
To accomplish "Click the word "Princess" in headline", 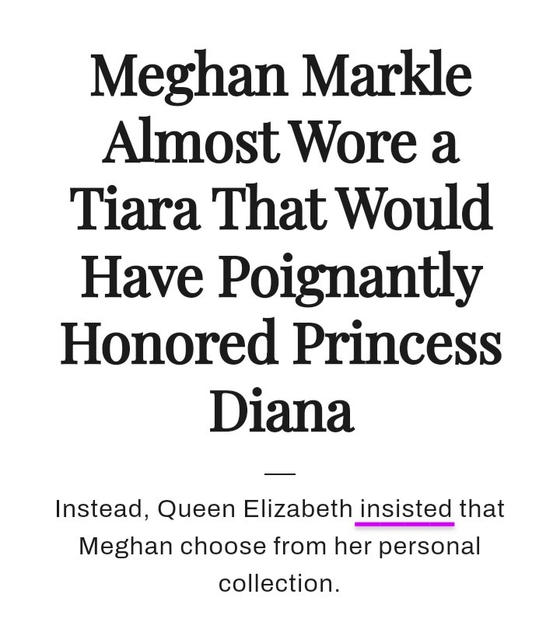I will (x=397, y=342).
